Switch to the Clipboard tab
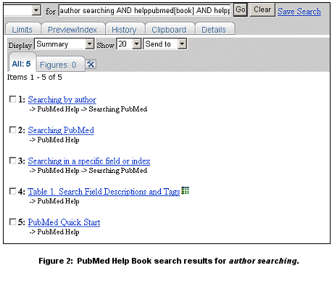Screen dimensions: 332x284 (170, 29)
